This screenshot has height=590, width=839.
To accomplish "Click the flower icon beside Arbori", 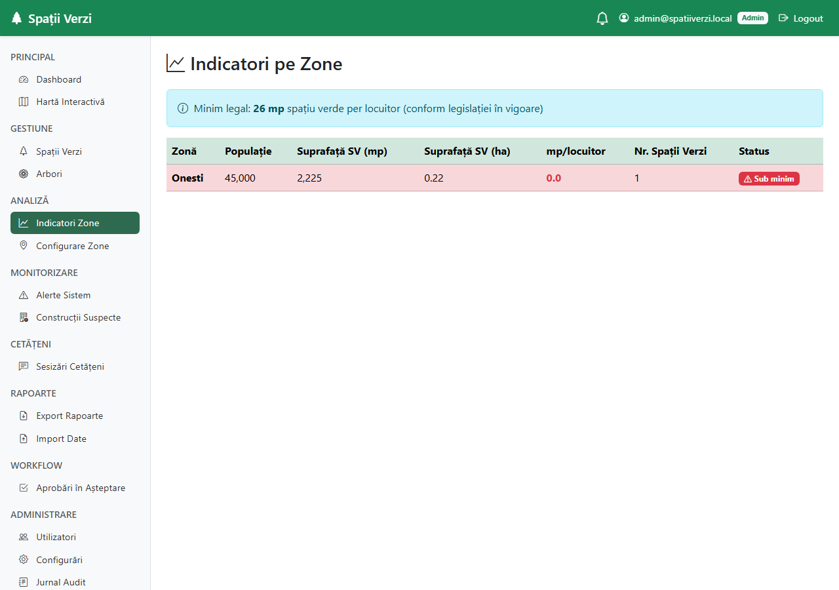I will point(24,174).
